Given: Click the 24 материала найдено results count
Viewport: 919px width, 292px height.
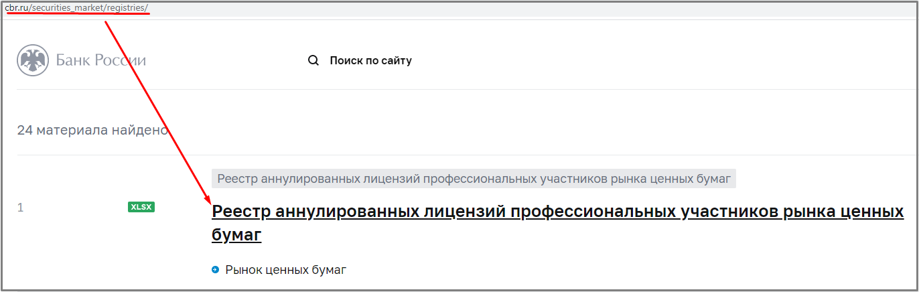Looking at the screenshot, I should [92, 130].
